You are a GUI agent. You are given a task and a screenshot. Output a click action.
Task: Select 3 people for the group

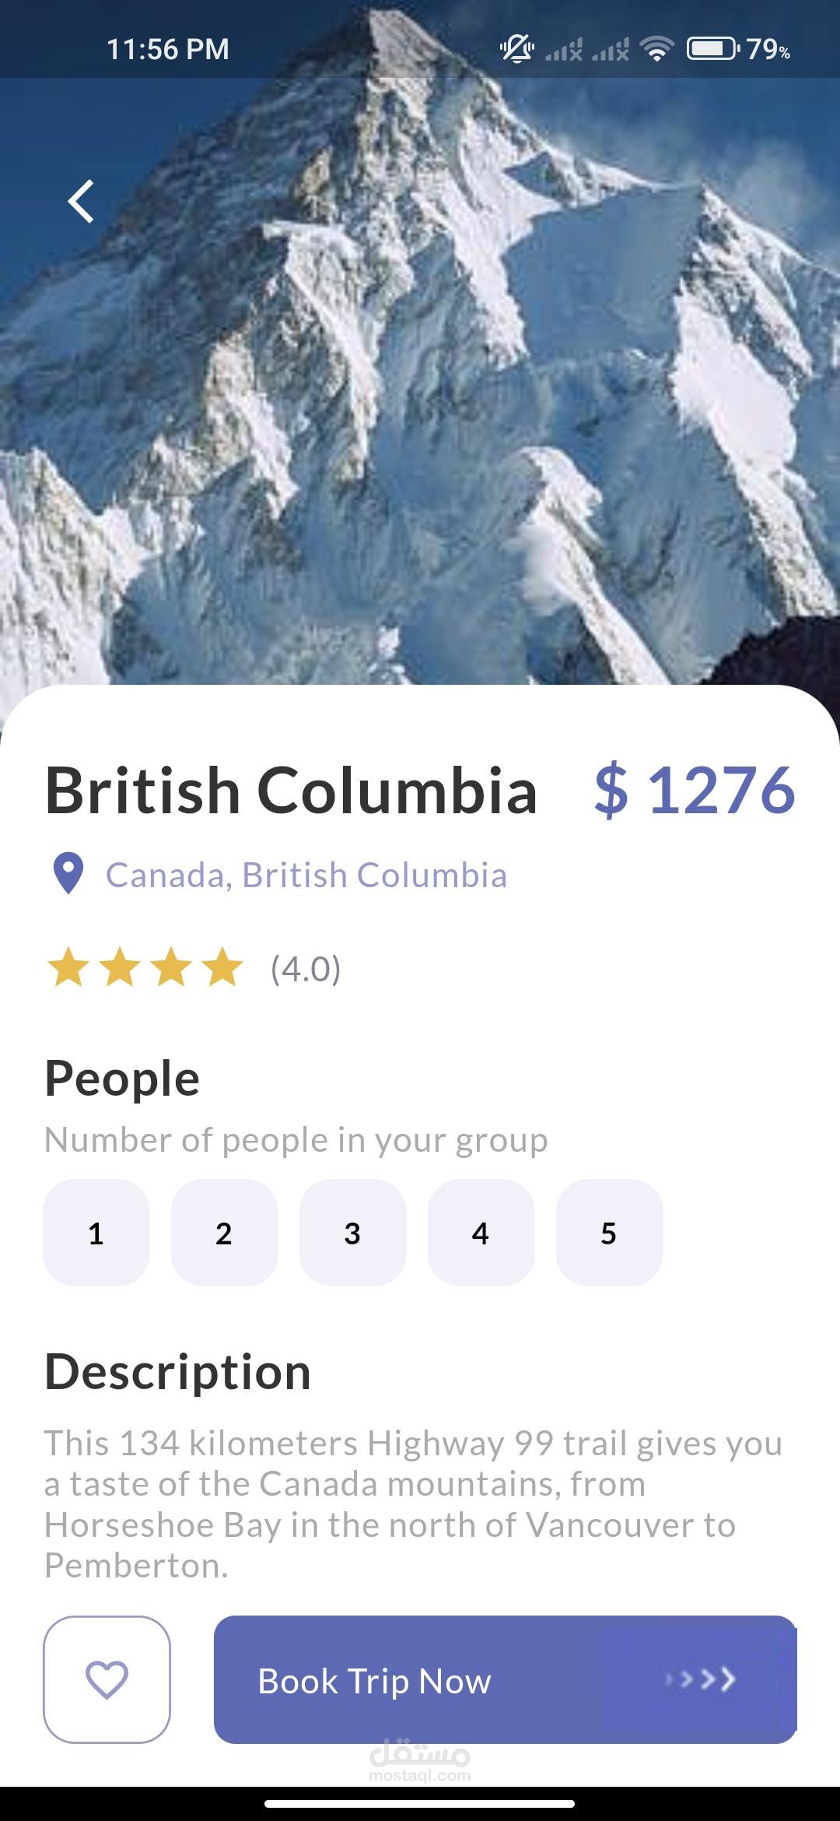coord(353,1233)
